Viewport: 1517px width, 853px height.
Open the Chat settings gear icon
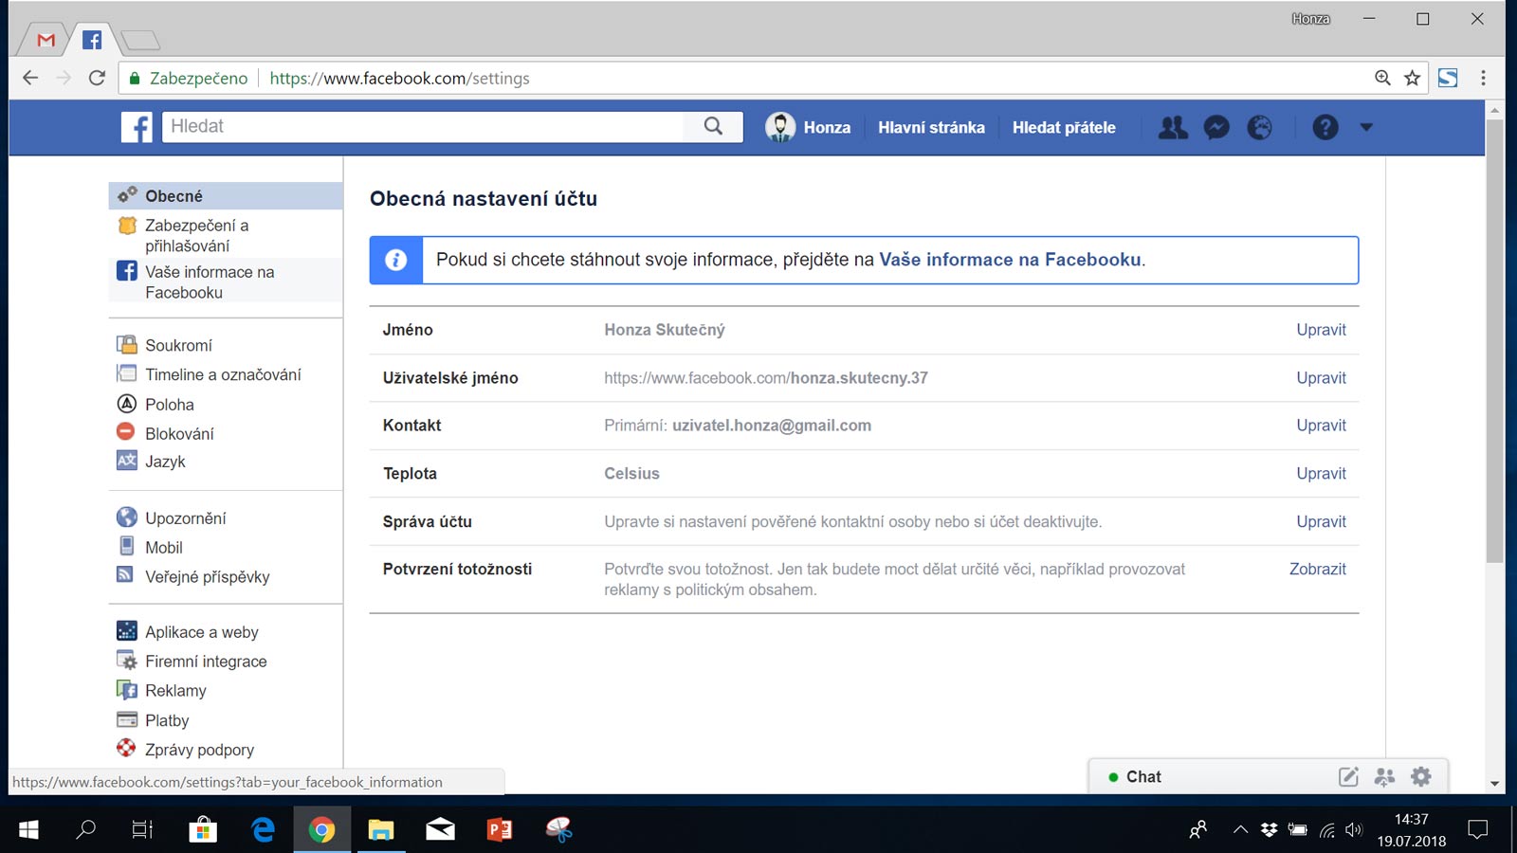tap(1420, 777)
